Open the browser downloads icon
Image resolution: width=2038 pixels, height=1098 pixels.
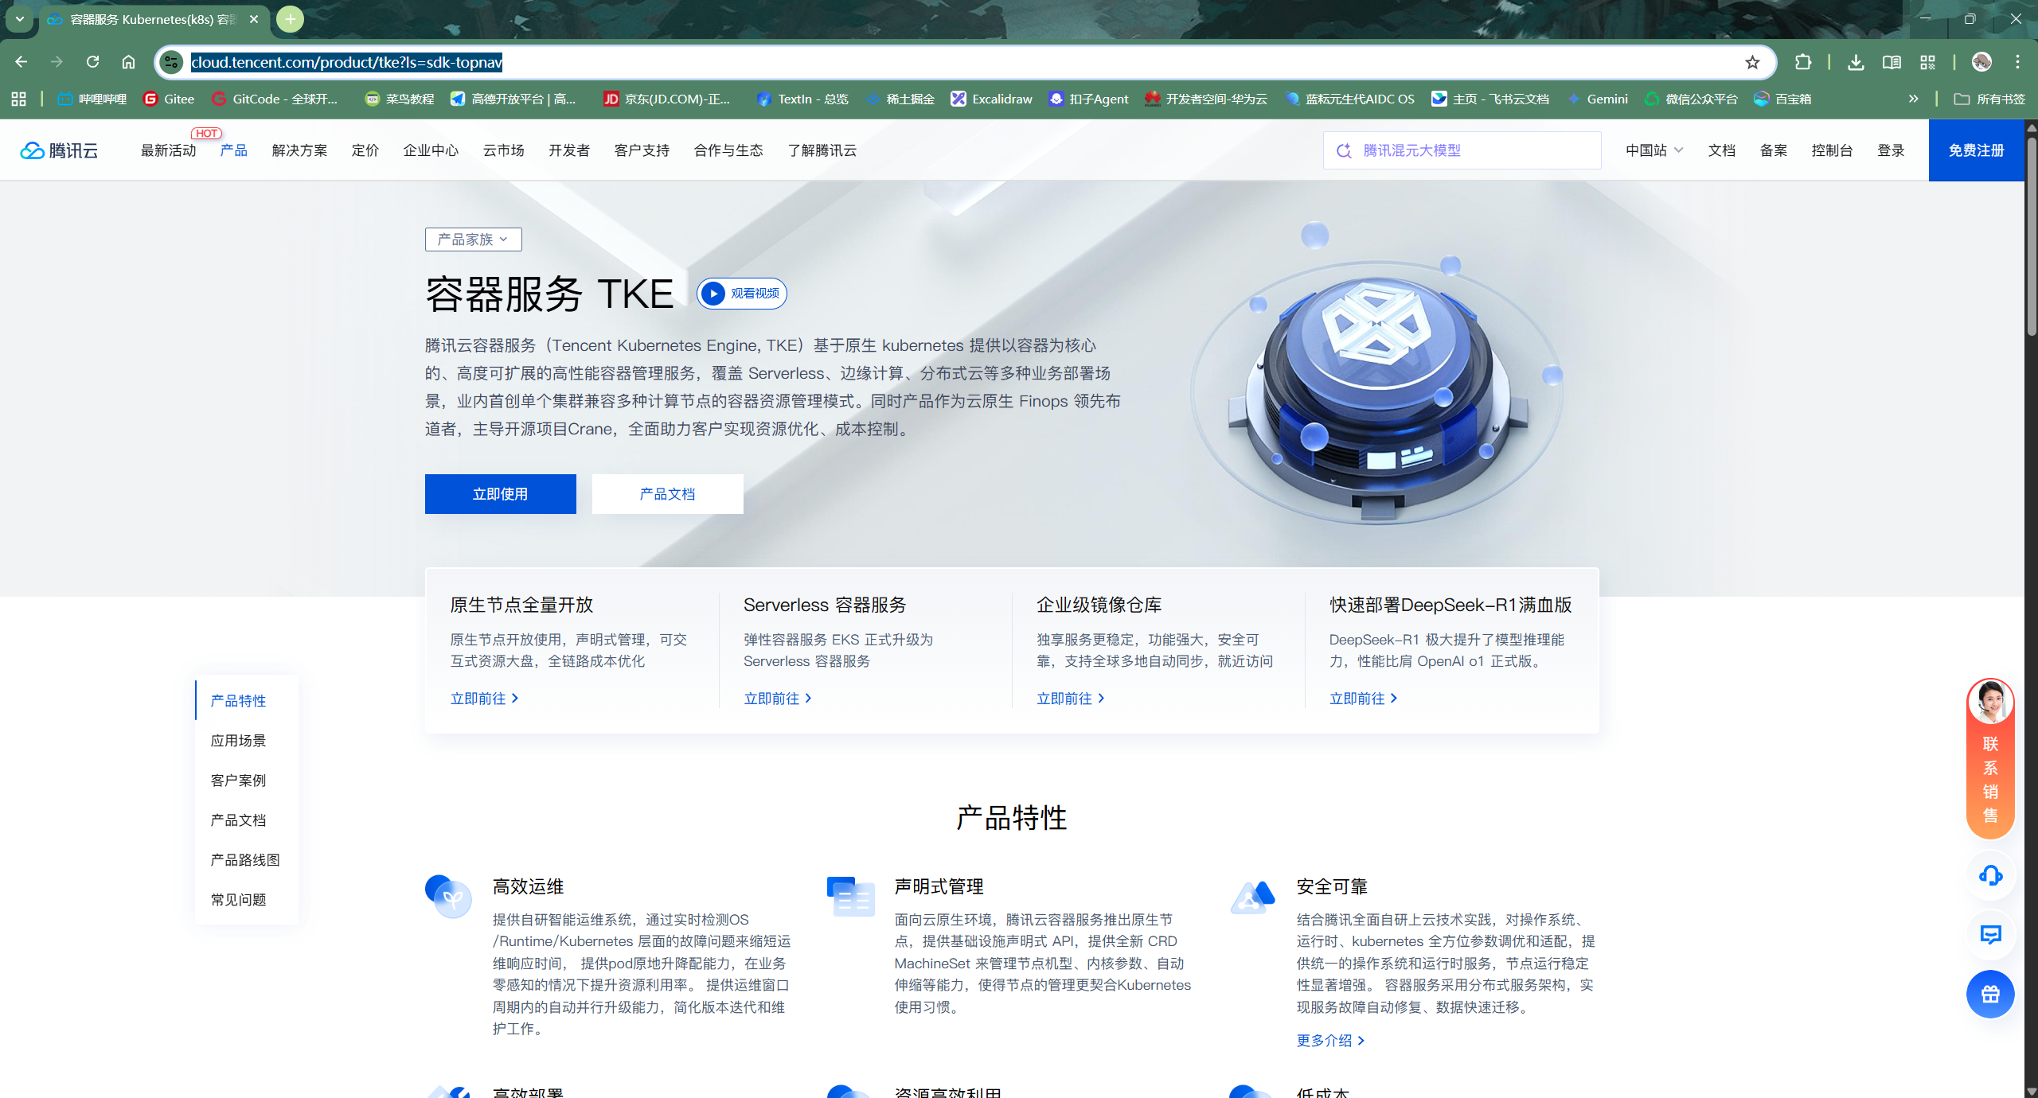click(x=1856, y=62)
